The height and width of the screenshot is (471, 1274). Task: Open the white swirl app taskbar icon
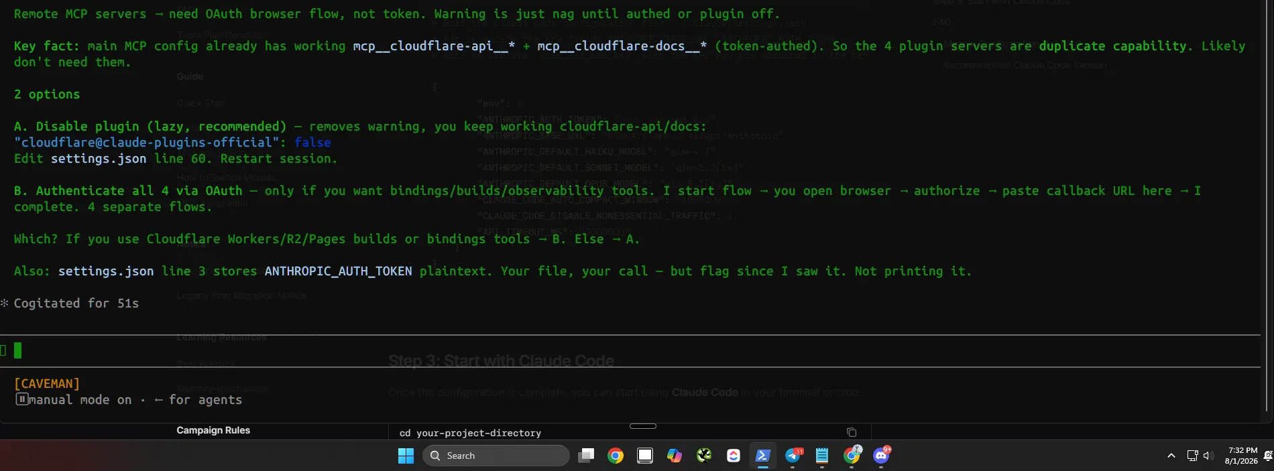pyautogui.click(x=734, y=456)
